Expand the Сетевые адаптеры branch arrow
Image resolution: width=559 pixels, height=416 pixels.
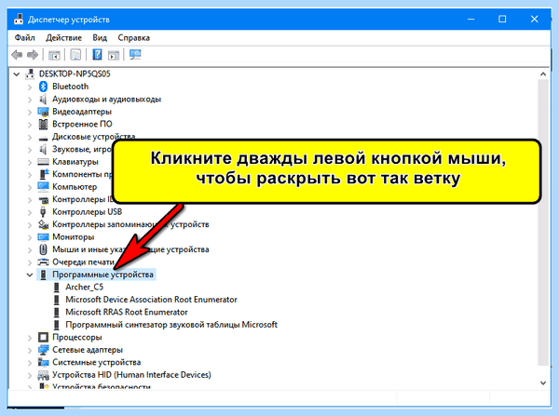click(x=30, y=350)
